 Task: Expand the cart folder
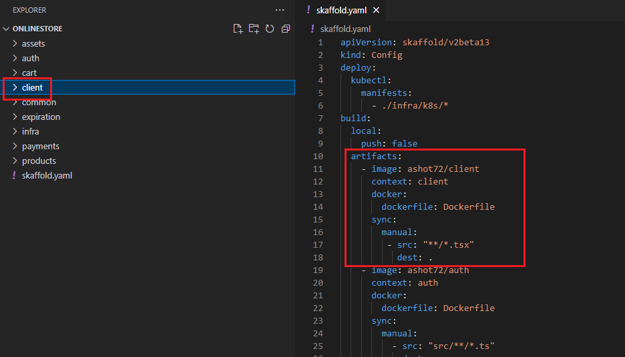pyautogui.click(x=29, y=73)
